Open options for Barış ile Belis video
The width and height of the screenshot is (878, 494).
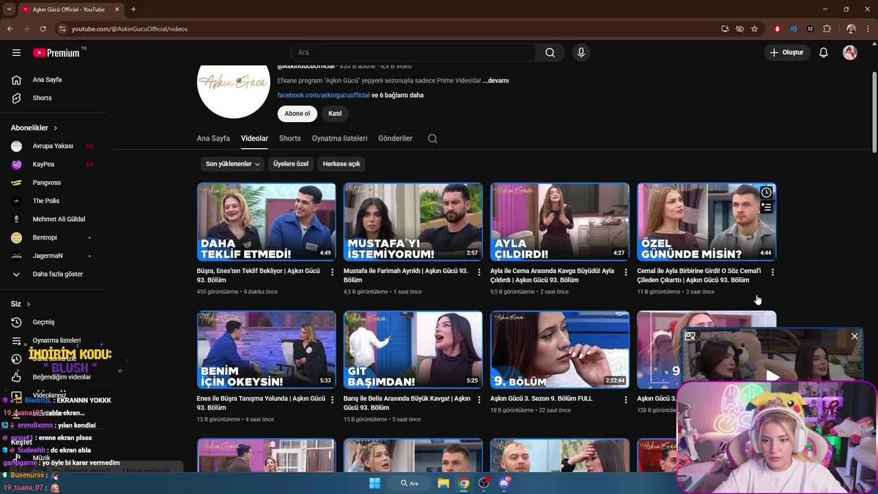pyautogui.click(x=479, y=400)
